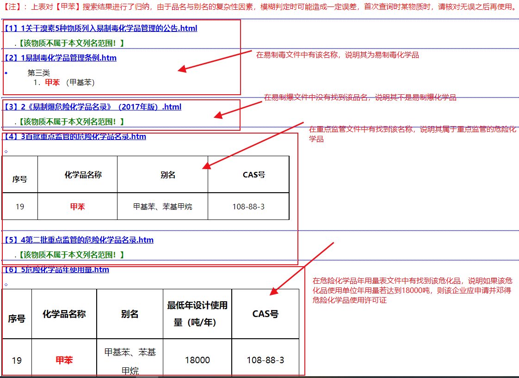Open the 易制毒化学品管理条例.htm link
519x378 pixels.
pos(60,58)
